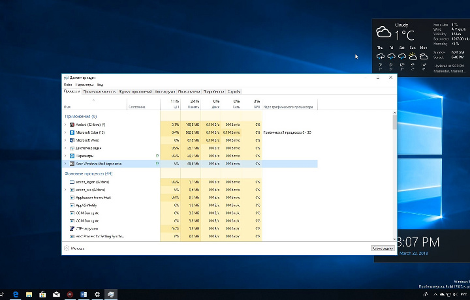Click the Диспетчер задач process row icon
The width and height of the screenshot is (470, 300).
[72, 148]
